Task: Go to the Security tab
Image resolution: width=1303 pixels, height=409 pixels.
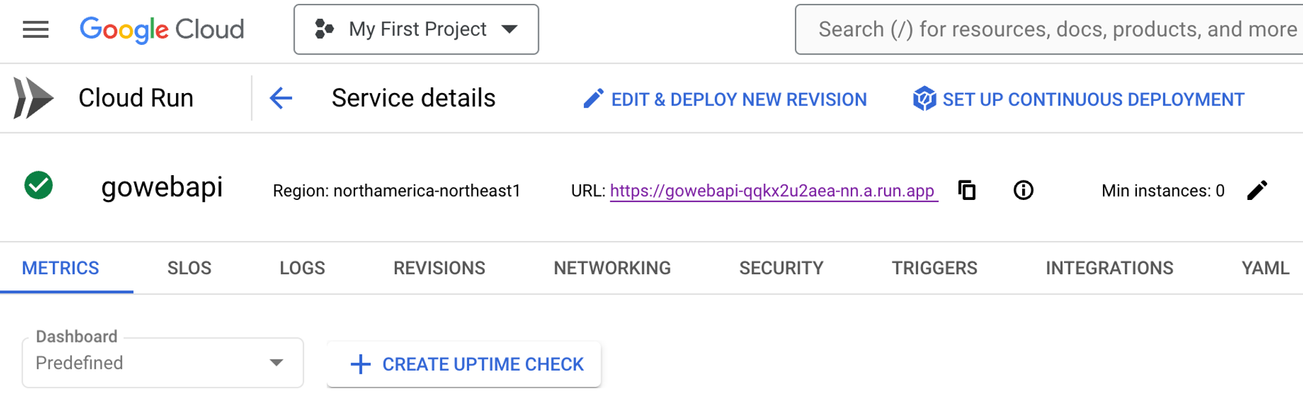Action: coord(781,268)
